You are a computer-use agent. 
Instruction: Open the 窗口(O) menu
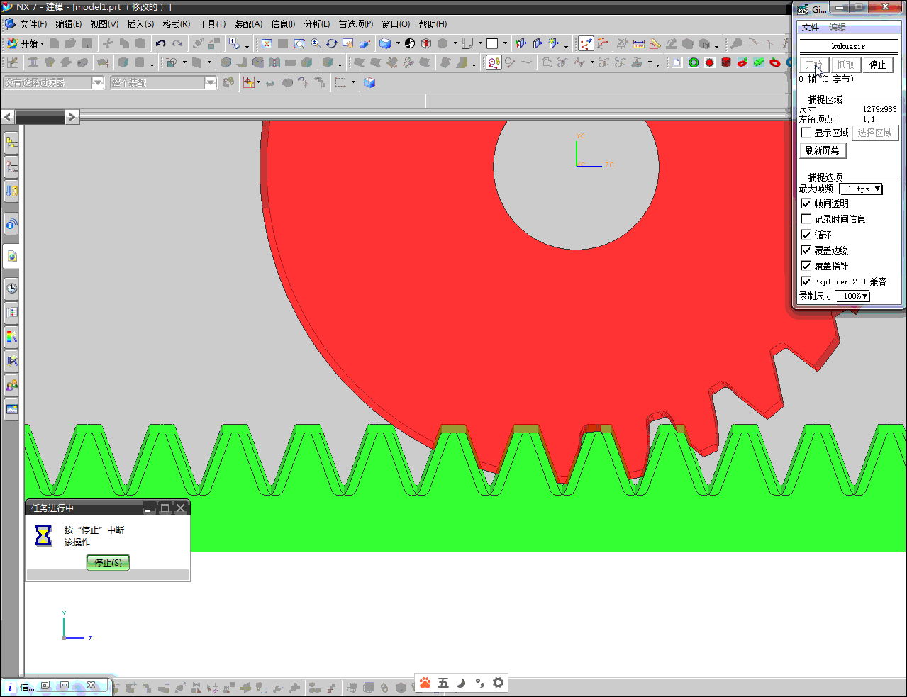coord(396,24)
